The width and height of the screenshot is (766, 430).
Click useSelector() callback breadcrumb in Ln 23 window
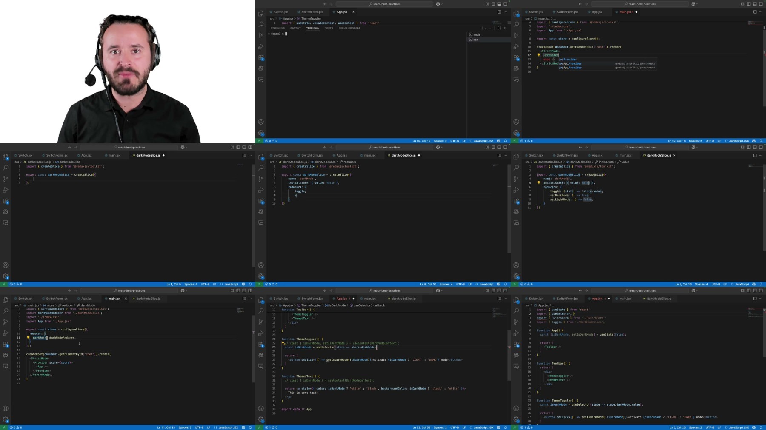tap(367, 305)
